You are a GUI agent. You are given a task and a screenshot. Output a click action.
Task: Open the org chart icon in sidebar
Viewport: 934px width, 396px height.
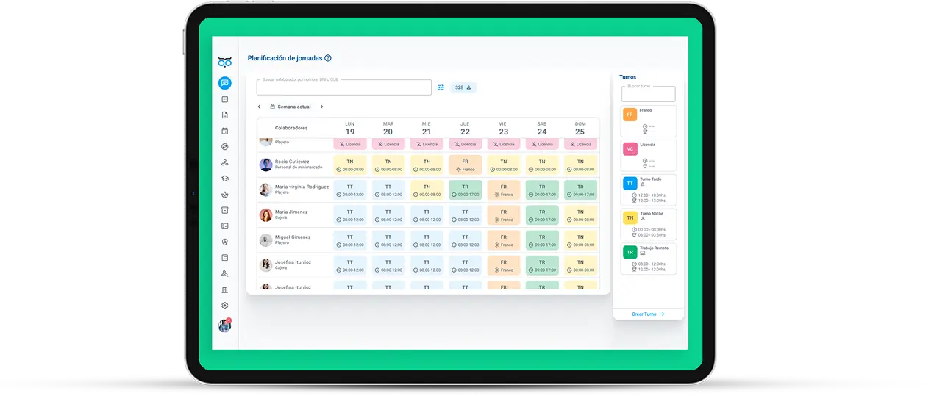pos(225,162)
